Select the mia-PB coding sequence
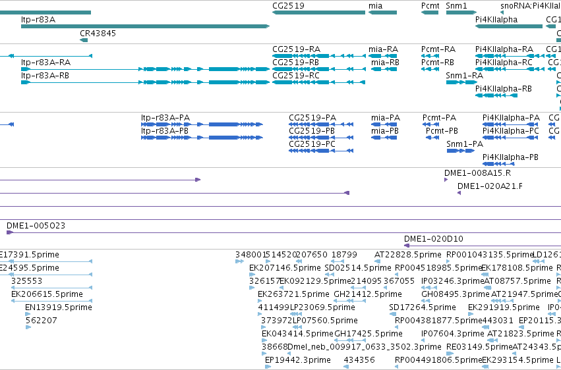 pos(384,138)
